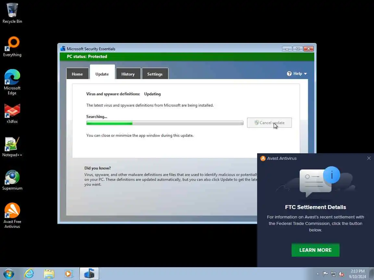Image resolution: width=374 pixels, height=280 pixels.
Task: Open the Windows Start menu orb
Action: click(x=8, y=274)
